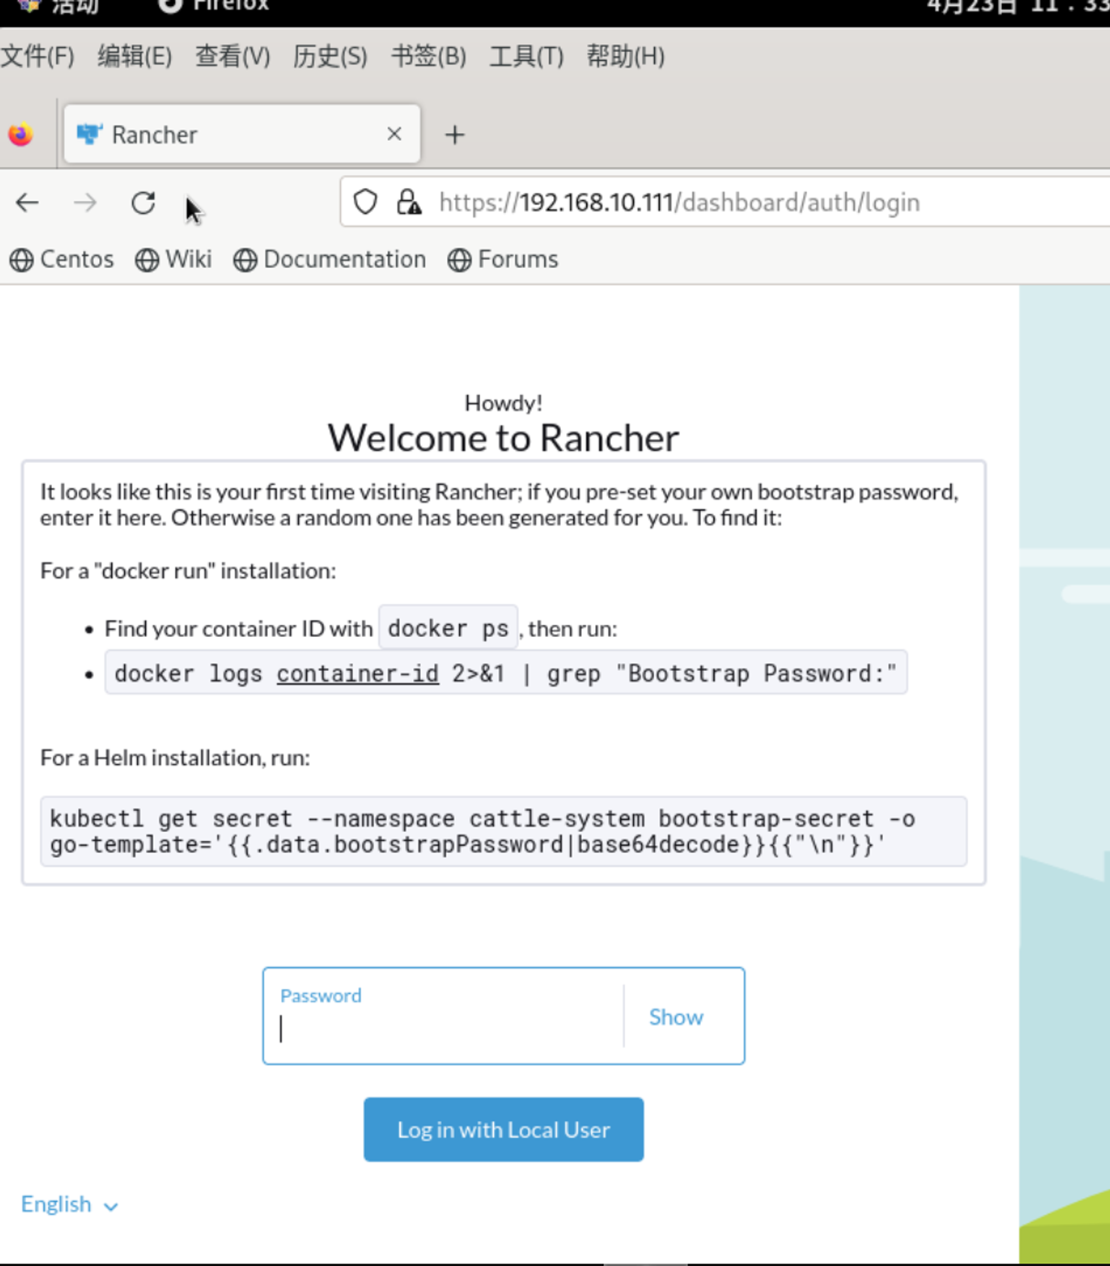The image size is (1110, 1266).
Task: Open the 历史(S) history menu
Action: pyautogui.click(x=330, y=57)
